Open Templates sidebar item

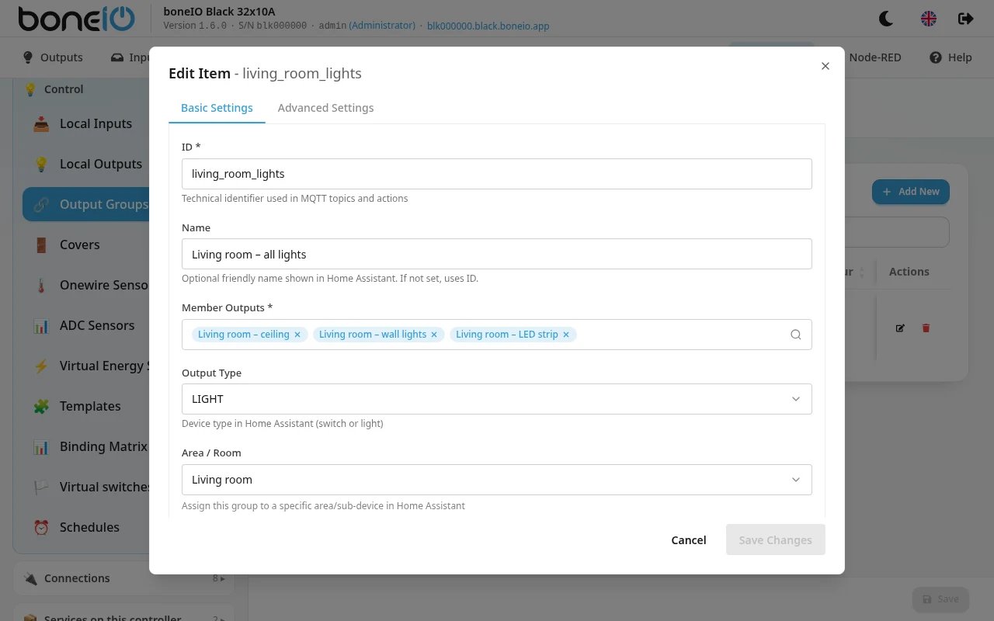coord(85,406)
